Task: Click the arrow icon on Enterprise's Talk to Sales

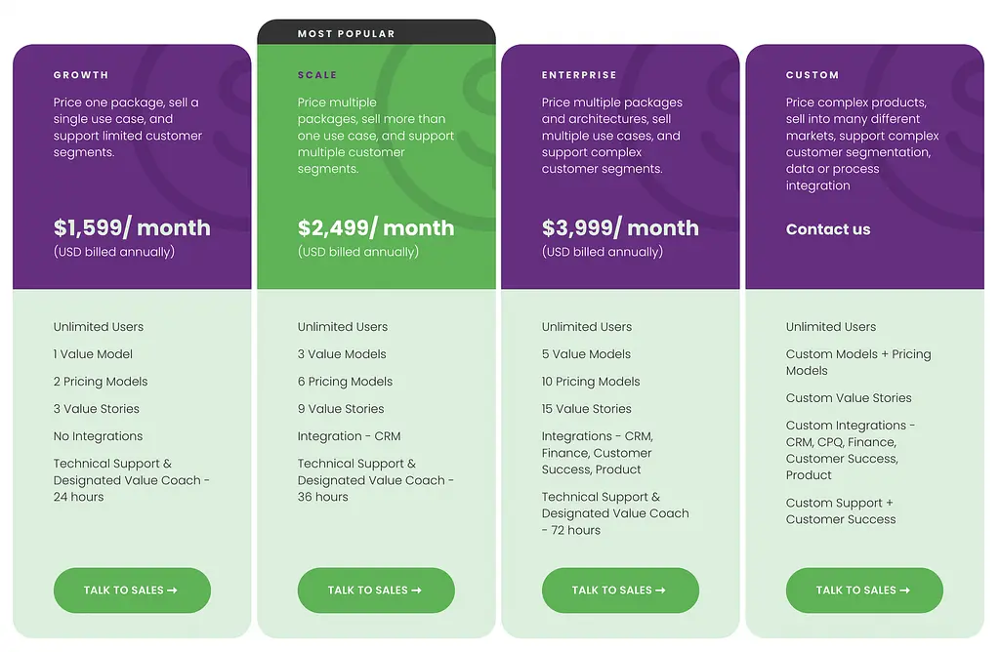Action: click(660, 591)
